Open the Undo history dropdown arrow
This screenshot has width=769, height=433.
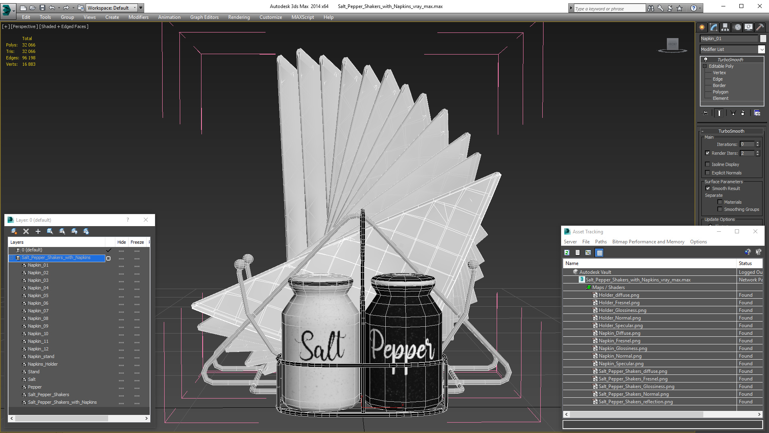59,8
